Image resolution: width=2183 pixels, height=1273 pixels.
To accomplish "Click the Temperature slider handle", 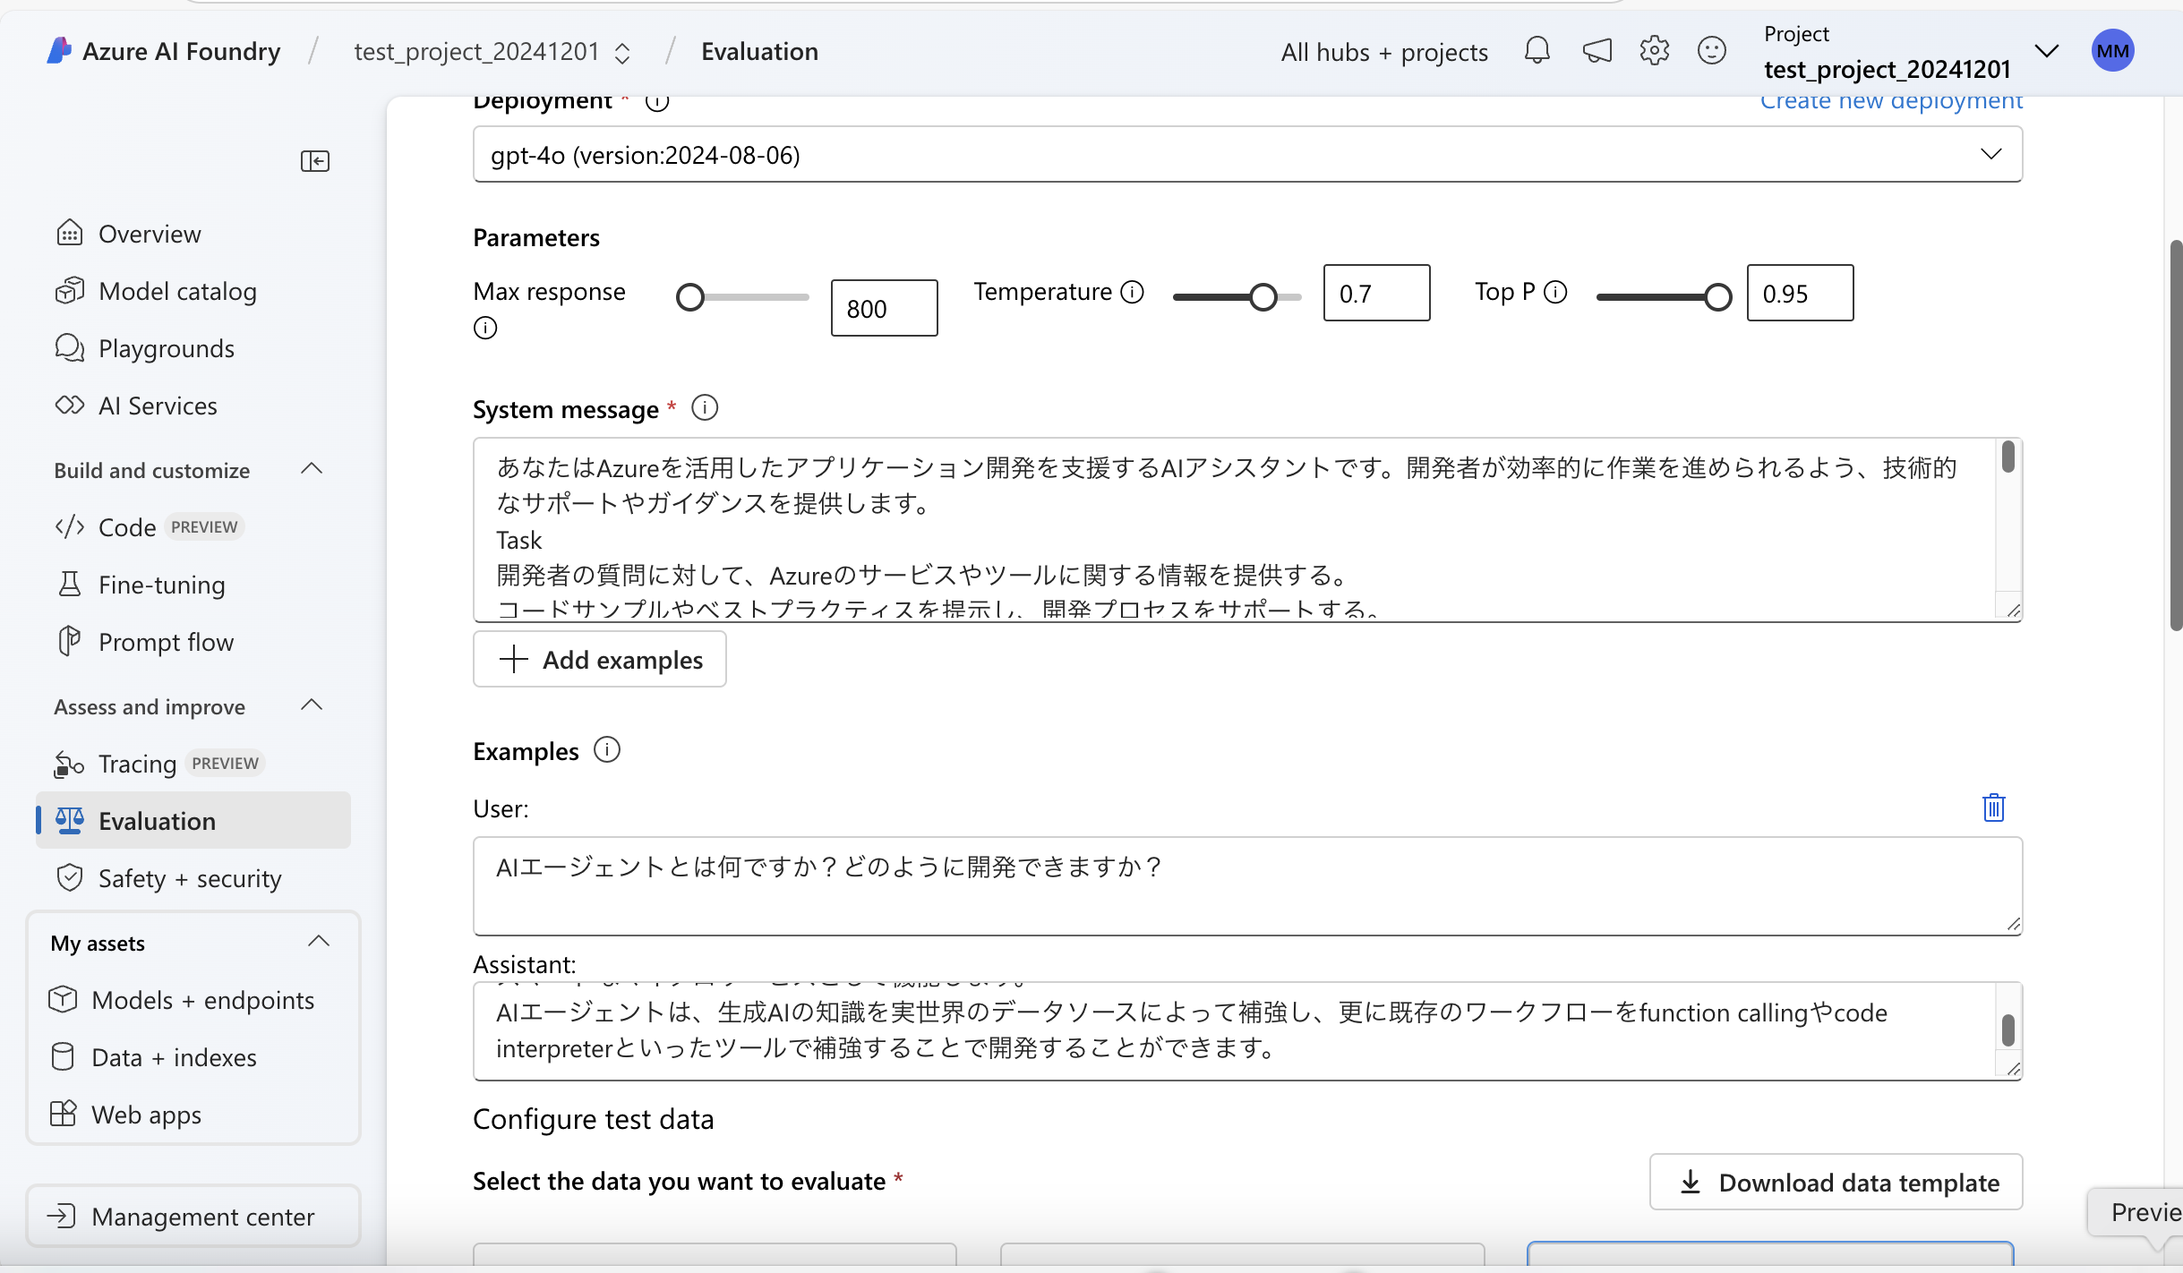I will click(x=1263, y=297).
